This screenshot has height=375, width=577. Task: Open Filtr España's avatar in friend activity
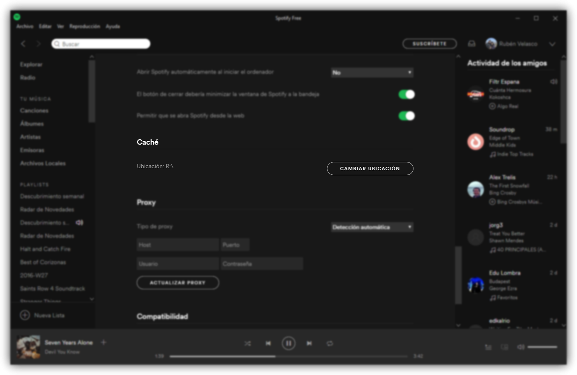tap(475, 94)
